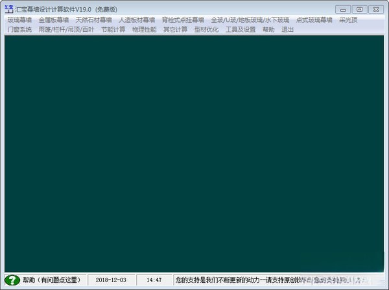
Task: Open the 人造板材幕墙 menu
Action: [137, 20]
